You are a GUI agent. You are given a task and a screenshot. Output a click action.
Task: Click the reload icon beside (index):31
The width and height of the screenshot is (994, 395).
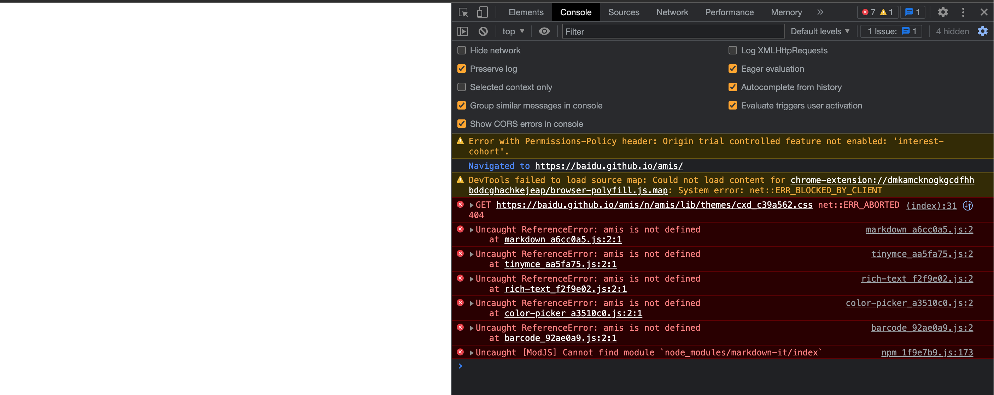[x=968, y=206]
